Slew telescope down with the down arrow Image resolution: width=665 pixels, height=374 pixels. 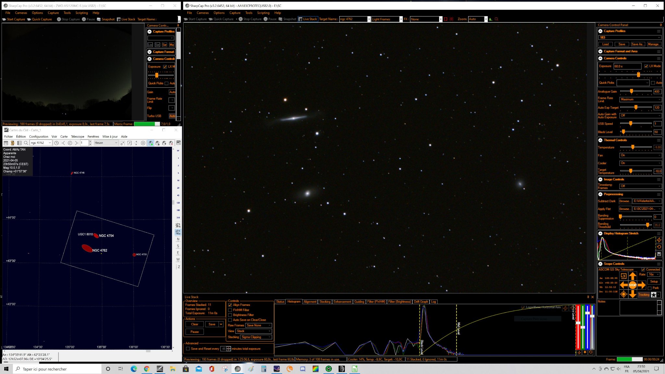tap(633, 294)
